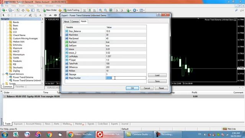
Task: Select the BuyOpen value 'true' cell
Action: [126, 42]
